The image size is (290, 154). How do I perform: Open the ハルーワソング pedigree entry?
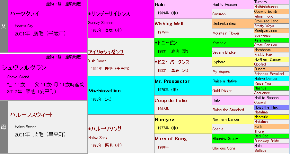pyautogui.click(x=106, y=129)
